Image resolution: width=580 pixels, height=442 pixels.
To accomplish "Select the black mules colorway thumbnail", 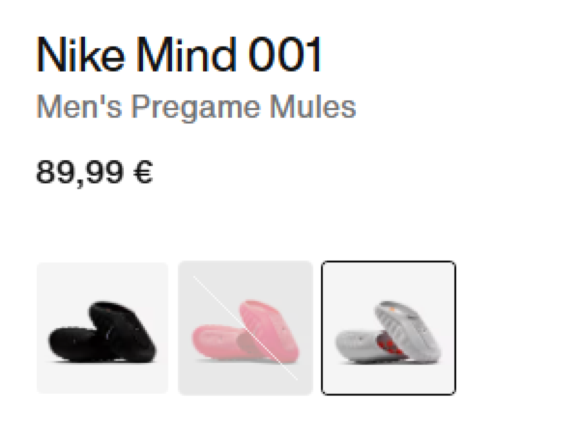I will coord(102,328).
